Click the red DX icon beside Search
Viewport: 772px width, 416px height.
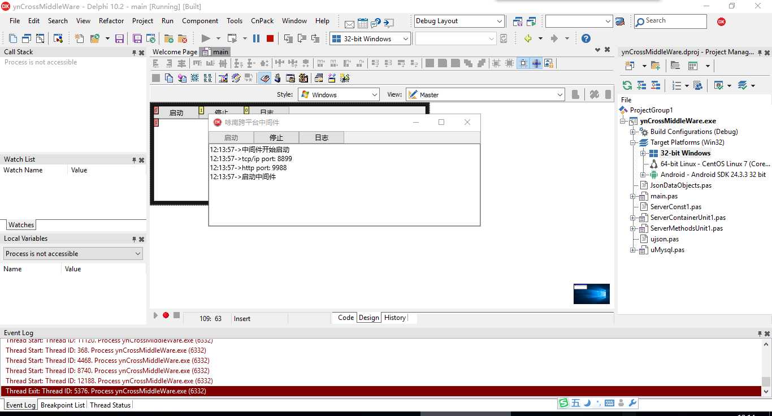click(x=721, y=21)
